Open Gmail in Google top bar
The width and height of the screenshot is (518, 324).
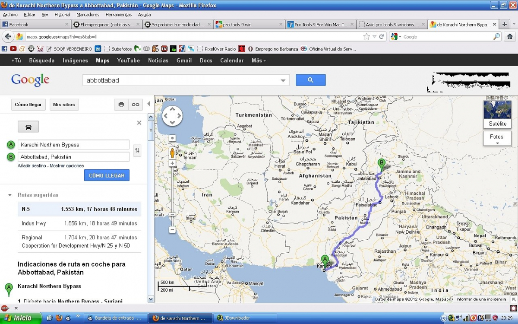pyautogui.click(x=184, y=60)
